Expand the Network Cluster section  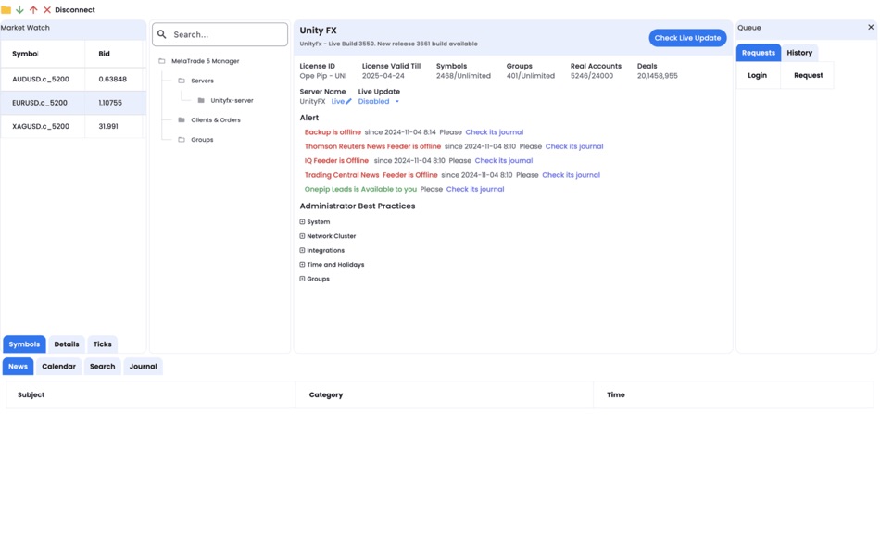click(x=302, y=236)
